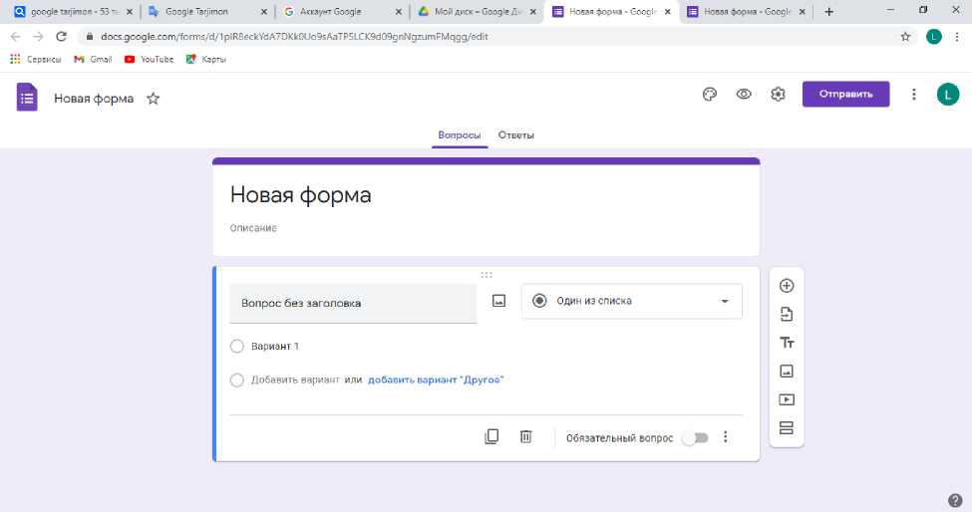This screenshot has width=972, height=512.
Task: Click the browser address bar URL
Action: click(294, 37)
